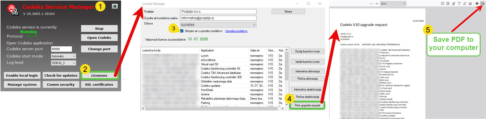Click Internetna aktivacija
Screen dimensions: 486x119
(307, 71)
